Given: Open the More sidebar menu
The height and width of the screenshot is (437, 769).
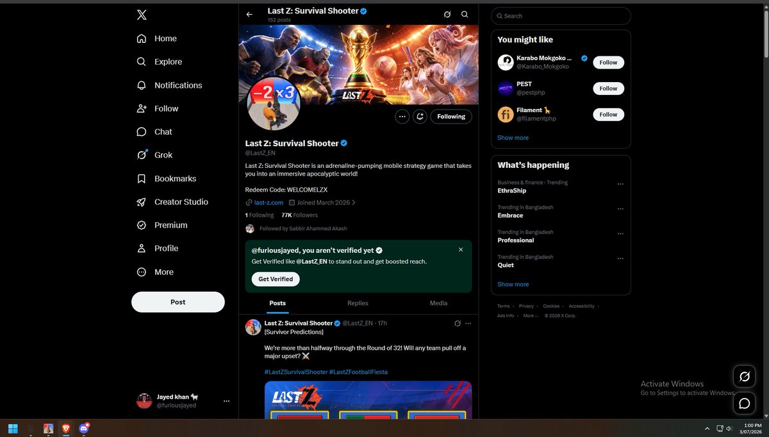Looking at the screenshot, I should click(x=155, y=272).
